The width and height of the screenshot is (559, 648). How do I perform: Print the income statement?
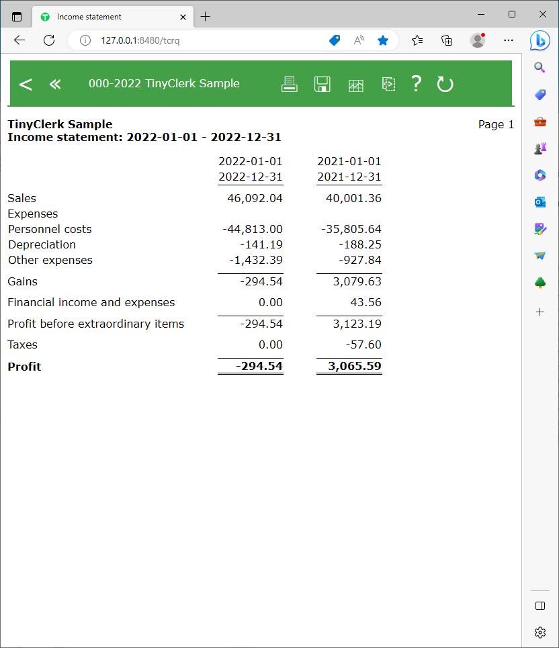pyautogui.click(x=289, y=84)
